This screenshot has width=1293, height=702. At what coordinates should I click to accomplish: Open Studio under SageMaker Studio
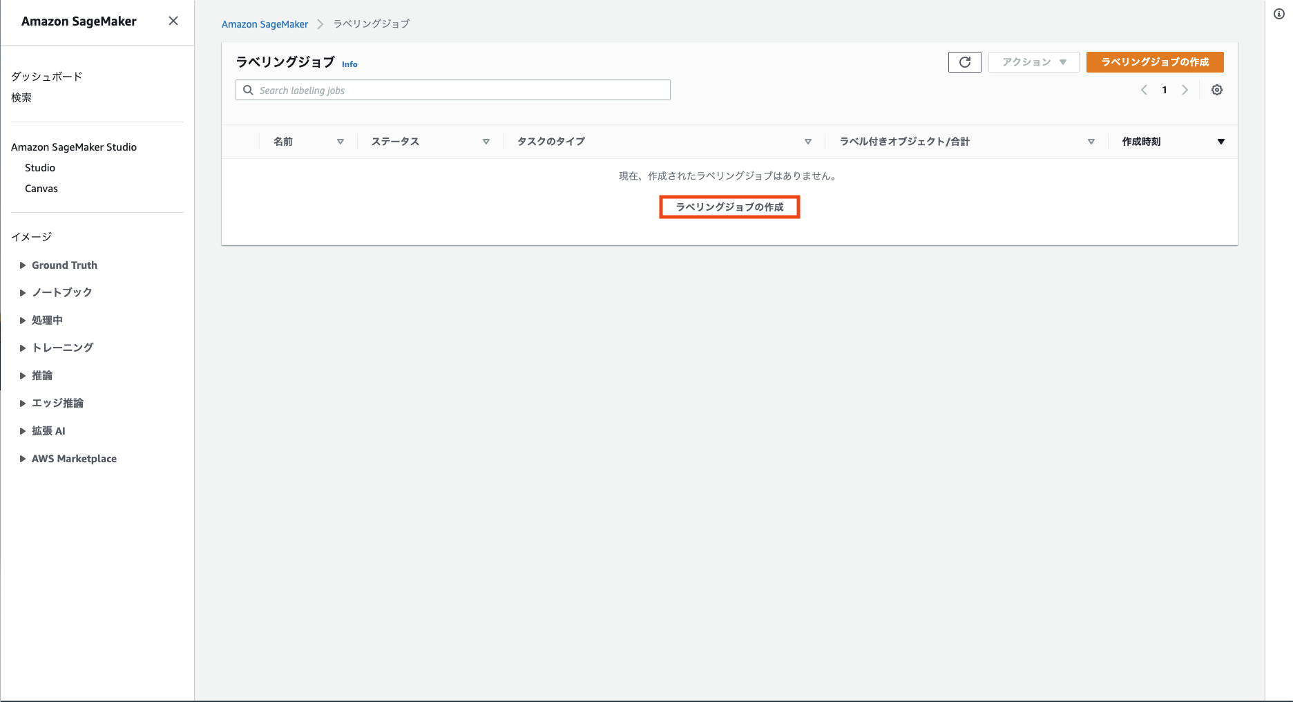pos(40,168)
